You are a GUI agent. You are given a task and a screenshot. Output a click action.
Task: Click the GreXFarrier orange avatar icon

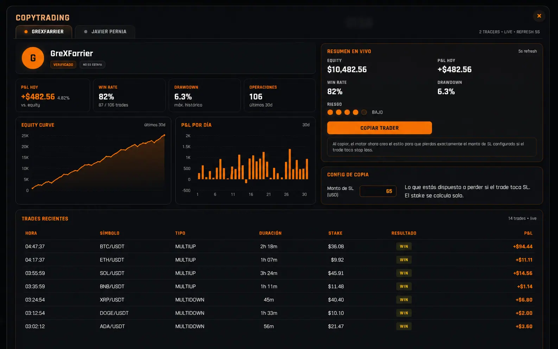(33, 58)
